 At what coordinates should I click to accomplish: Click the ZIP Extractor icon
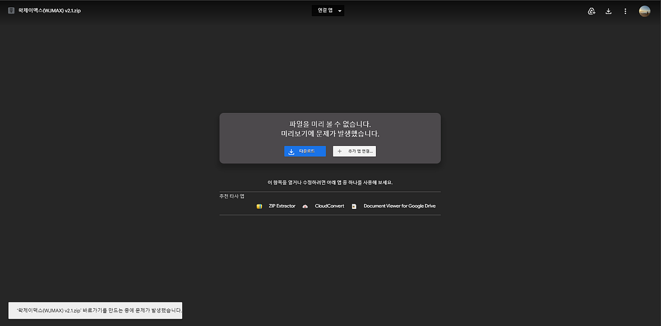[259, 206]
